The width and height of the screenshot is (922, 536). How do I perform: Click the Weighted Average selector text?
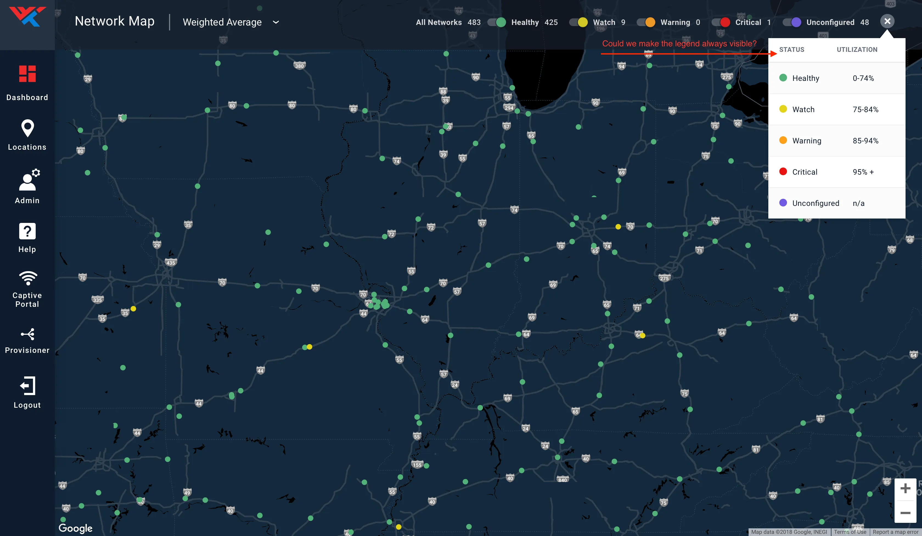pyautogui.click(x=222, y=22)
